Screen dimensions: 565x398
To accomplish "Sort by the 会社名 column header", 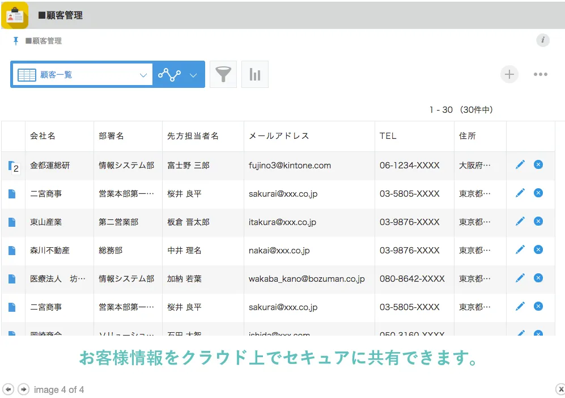I will coord(43,136).
